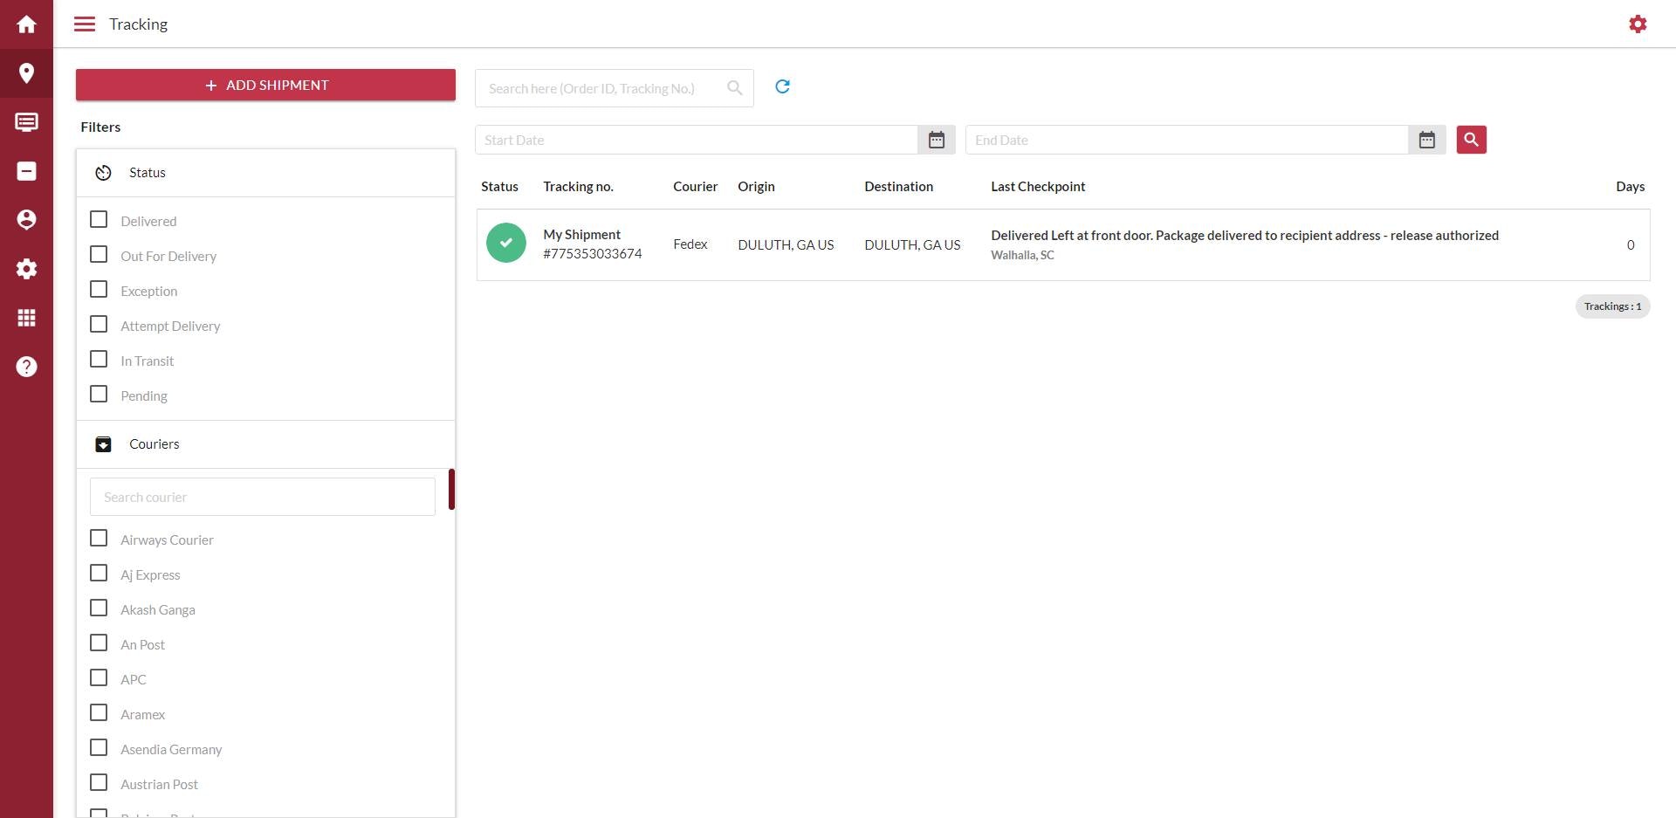Check the Aramex courier checkbox
This screenshot has height=818, width=1676.
click(99, 712)
